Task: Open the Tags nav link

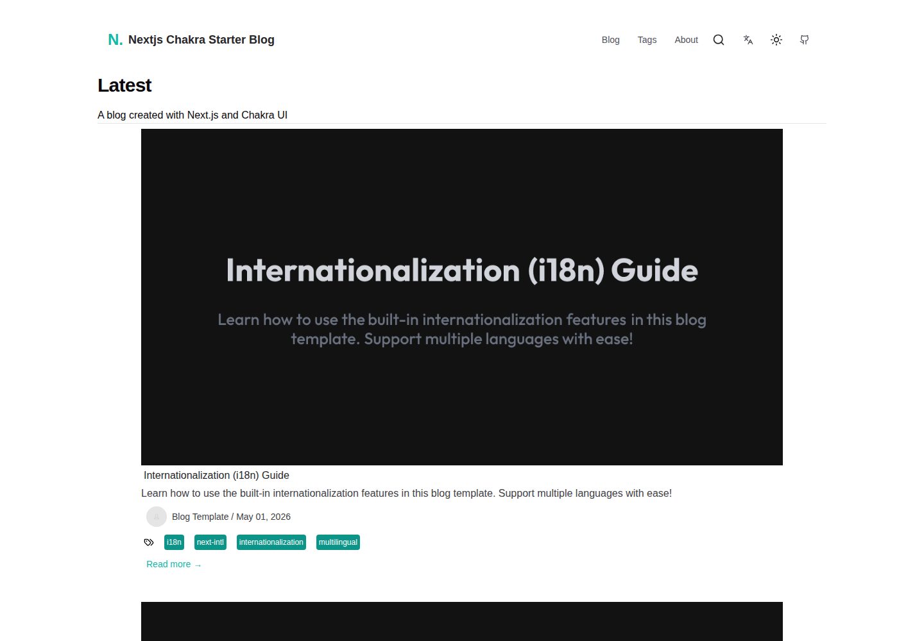Action: pyautogui.click(x=647, y=40)
